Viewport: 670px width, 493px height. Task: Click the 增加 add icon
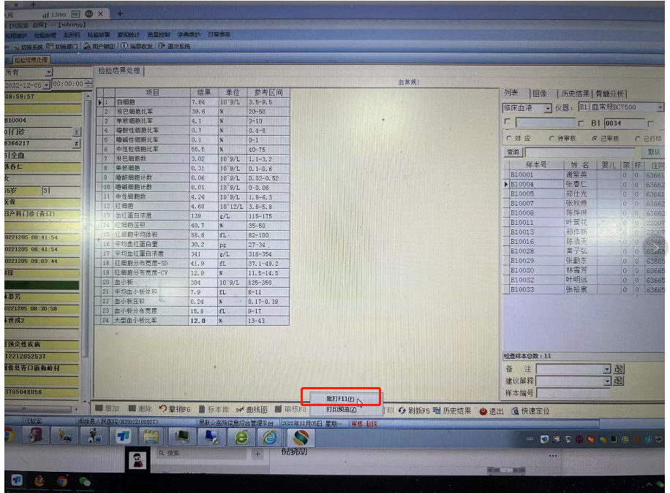(99, 408)
